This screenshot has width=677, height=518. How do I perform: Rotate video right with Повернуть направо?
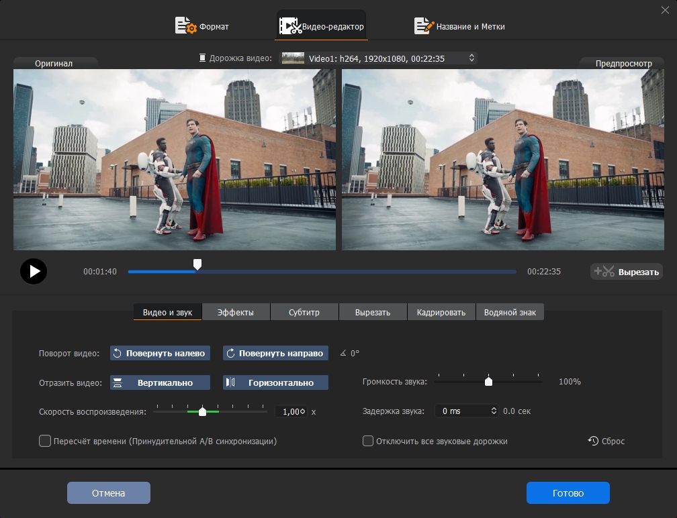[x=275, y=353]
